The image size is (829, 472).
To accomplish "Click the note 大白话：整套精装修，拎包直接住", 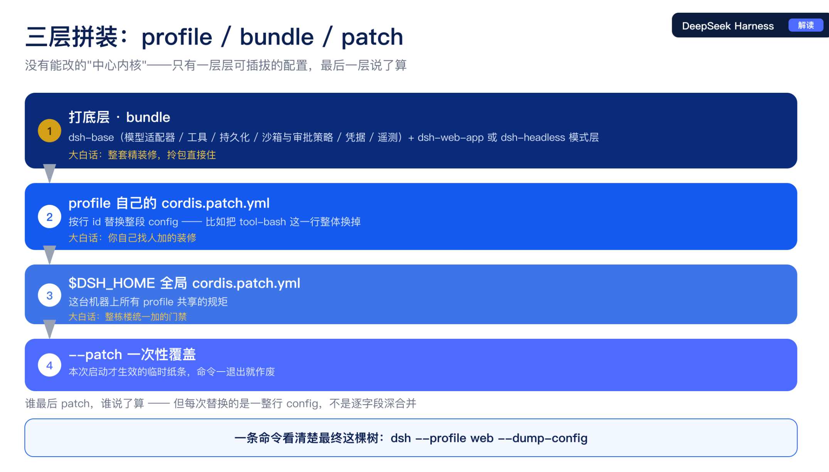I will point(142,155).
